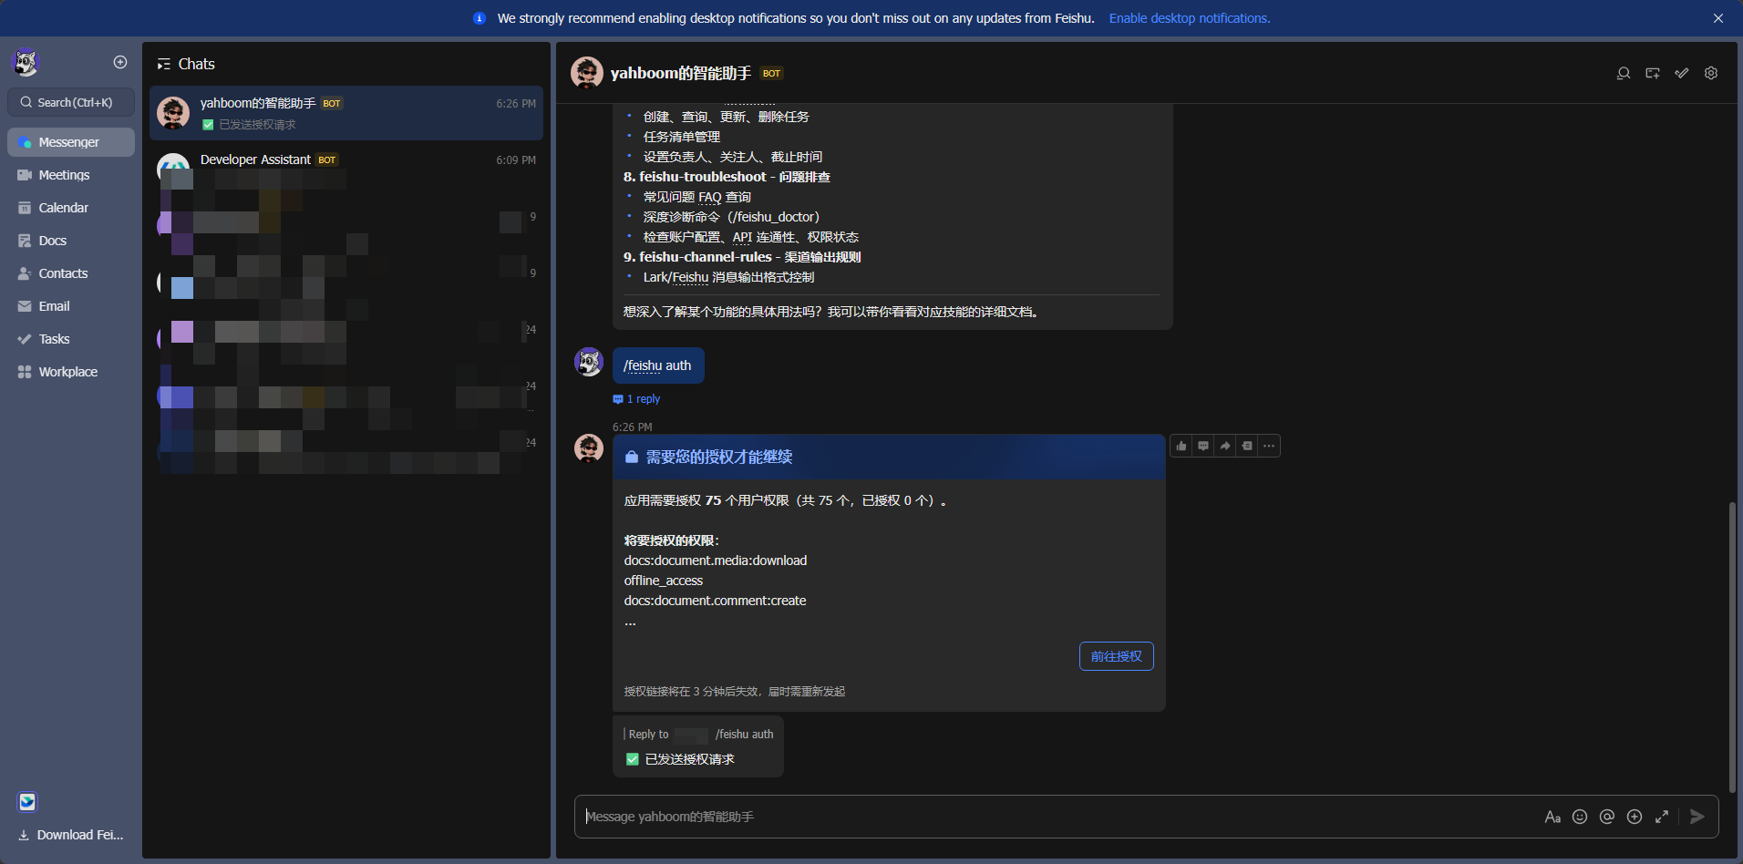
Task: Click the bot avatar beside the authorization card
Action: 589,448
